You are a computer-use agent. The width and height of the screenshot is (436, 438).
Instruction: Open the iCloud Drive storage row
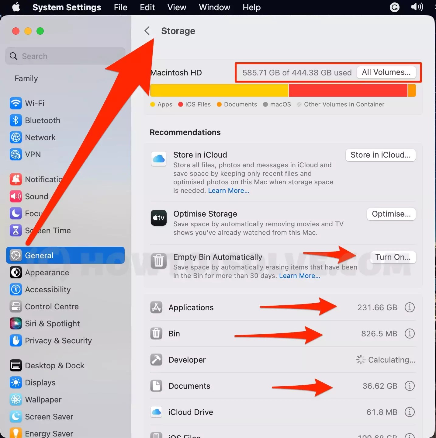tap(283, 412)
